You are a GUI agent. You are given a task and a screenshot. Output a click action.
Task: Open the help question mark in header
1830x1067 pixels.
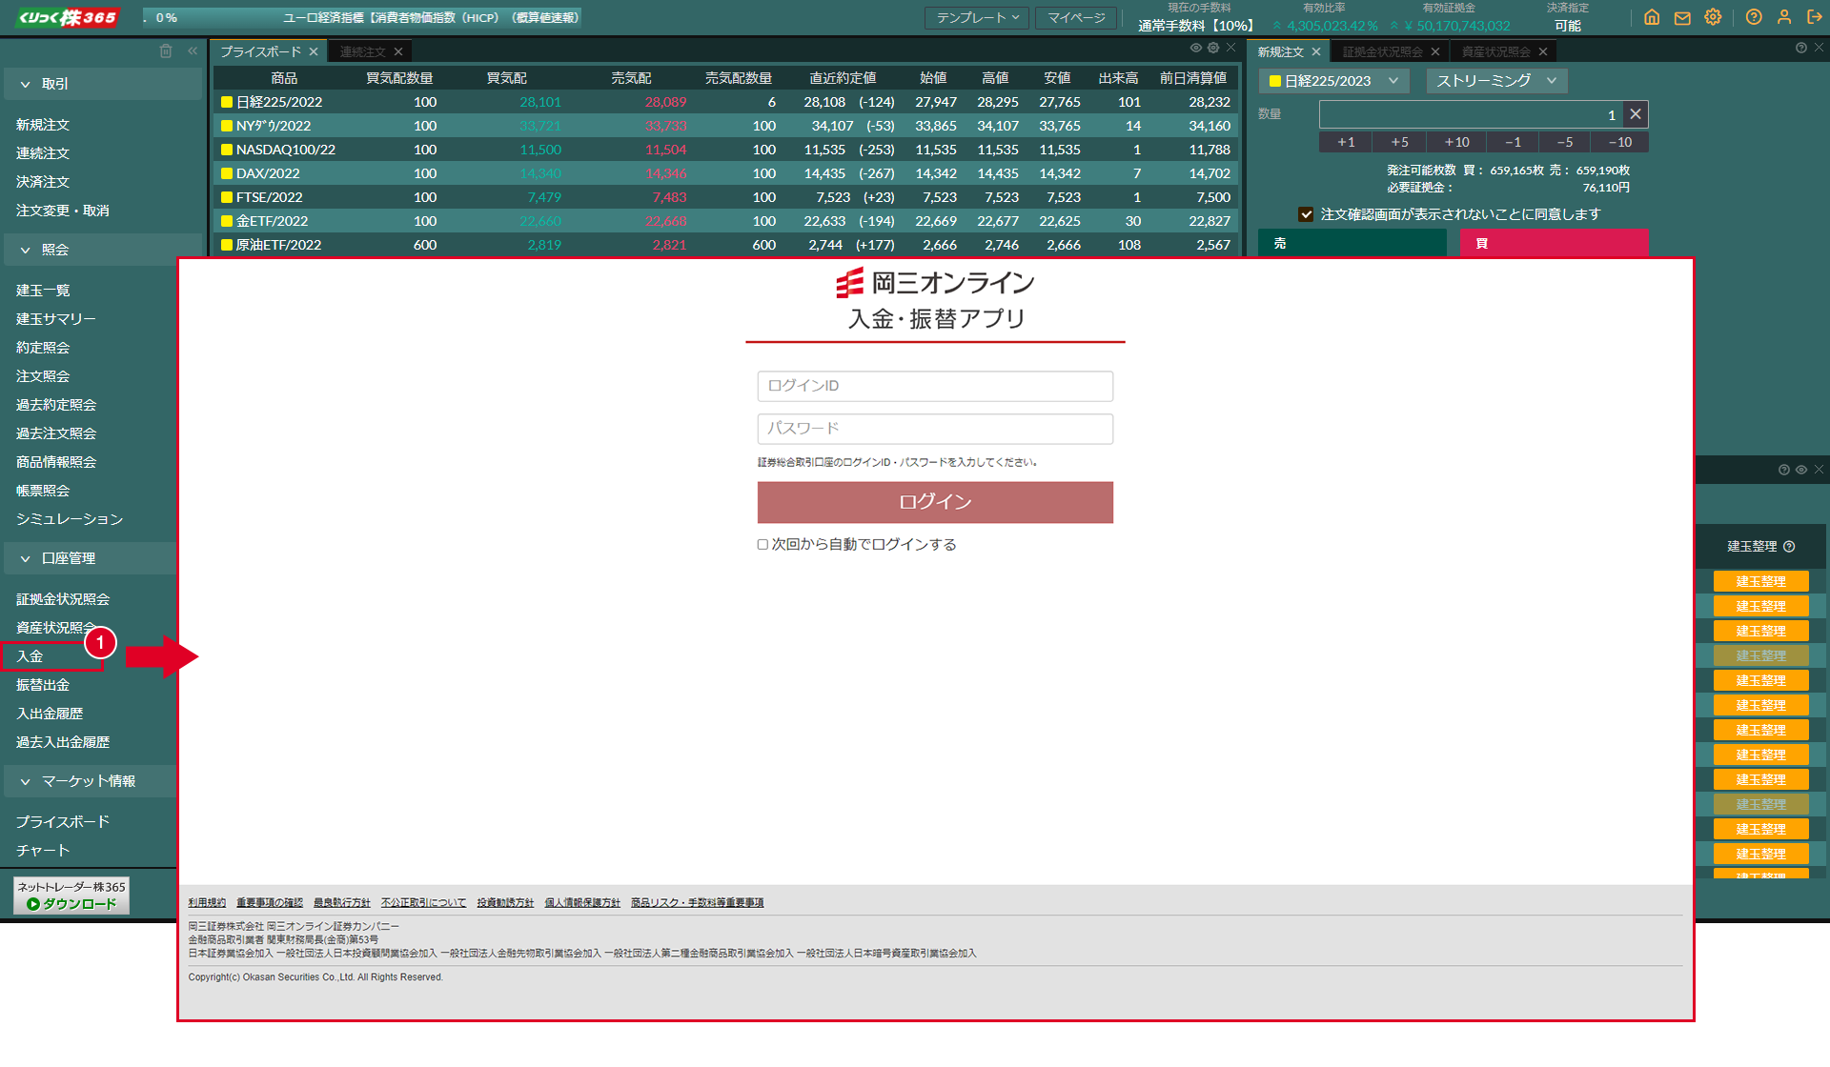coord(1754,17)
